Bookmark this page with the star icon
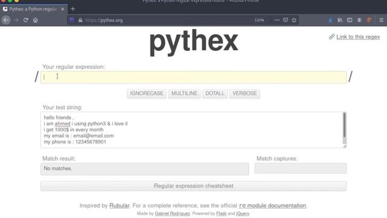Screen dimensions: 387x218 pos(294,20)
